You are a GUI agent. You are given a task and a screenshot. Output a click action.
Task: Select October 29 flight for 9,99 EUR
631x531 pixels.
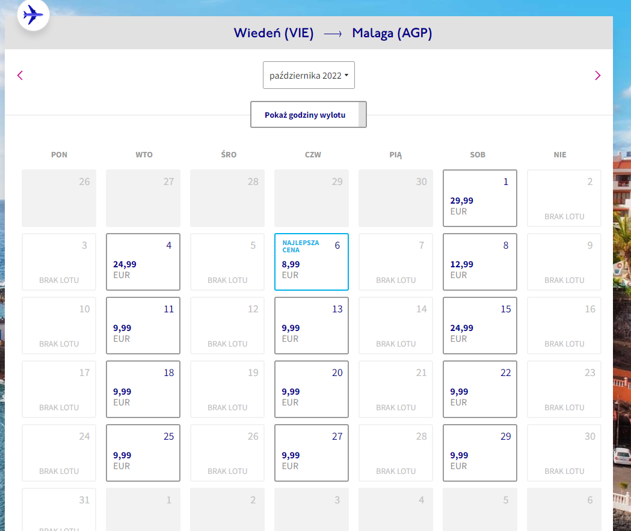479,453
